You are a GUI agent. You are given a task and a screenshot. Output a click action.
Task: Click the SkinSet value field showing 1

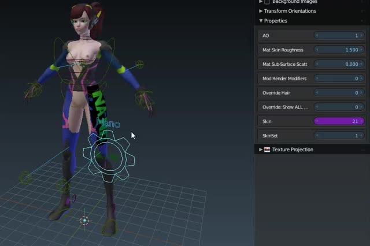point(339,136)
